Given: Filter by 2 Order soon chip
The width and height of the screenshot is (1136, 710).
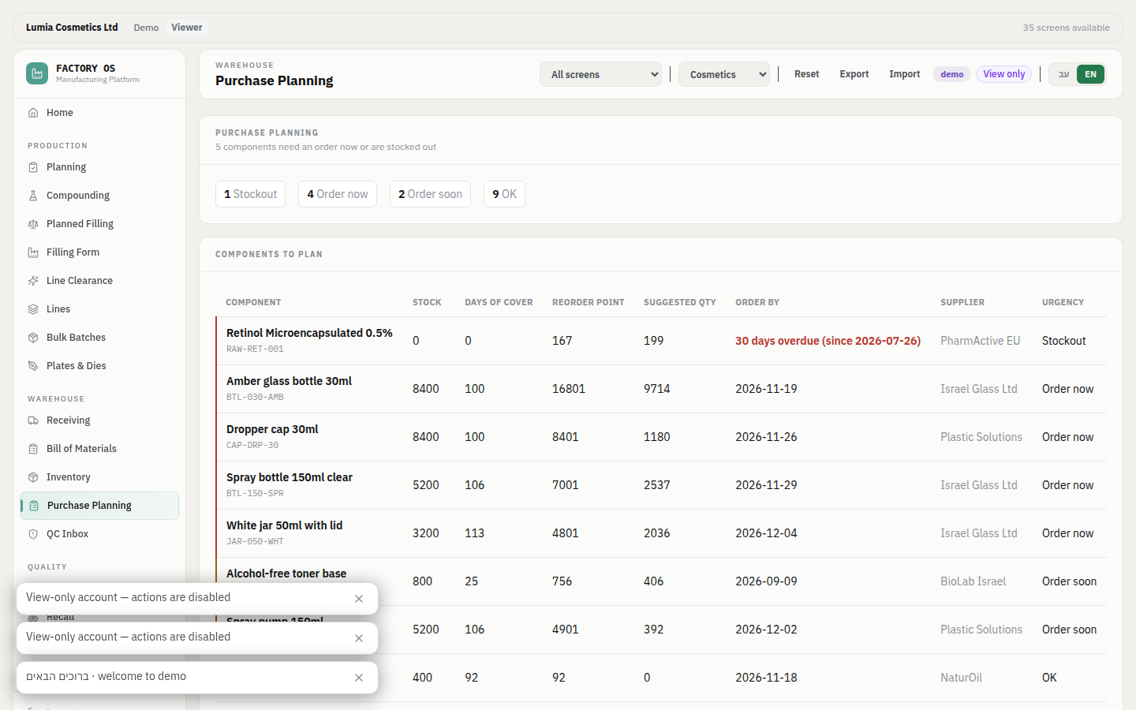Looking at the screenshot, I should (x=430, y=194).
